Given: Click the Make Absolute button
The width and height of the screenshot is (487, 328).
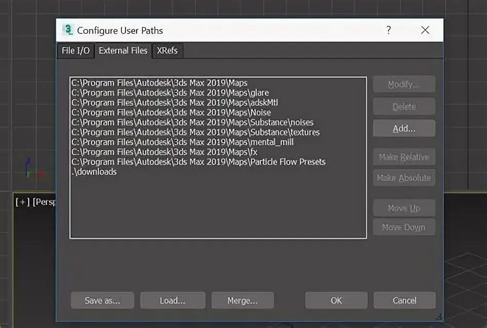Looking at the screenshot, I should [404, 177].
